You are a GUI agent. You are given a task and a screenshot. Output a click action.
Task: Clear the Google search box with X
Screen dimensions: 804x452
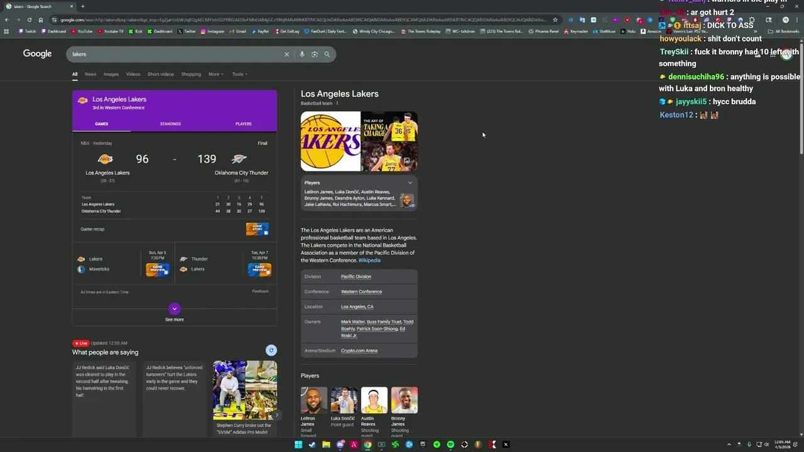[x=286, y=54]
